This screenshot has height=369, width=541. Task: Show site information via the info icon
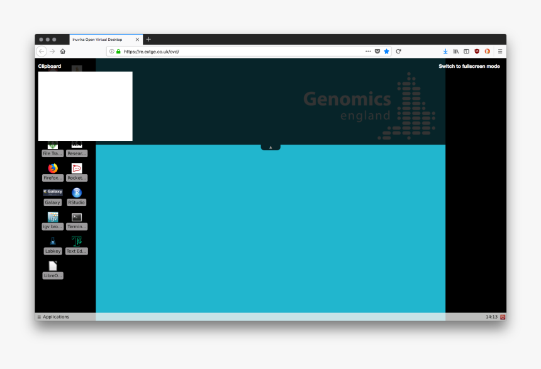(112, 52)
